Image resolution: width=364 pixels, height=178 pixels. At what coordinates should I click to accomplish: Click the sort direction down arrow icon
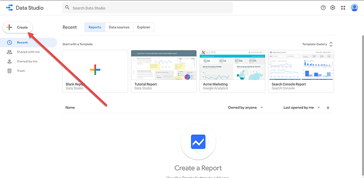(328, 107)
